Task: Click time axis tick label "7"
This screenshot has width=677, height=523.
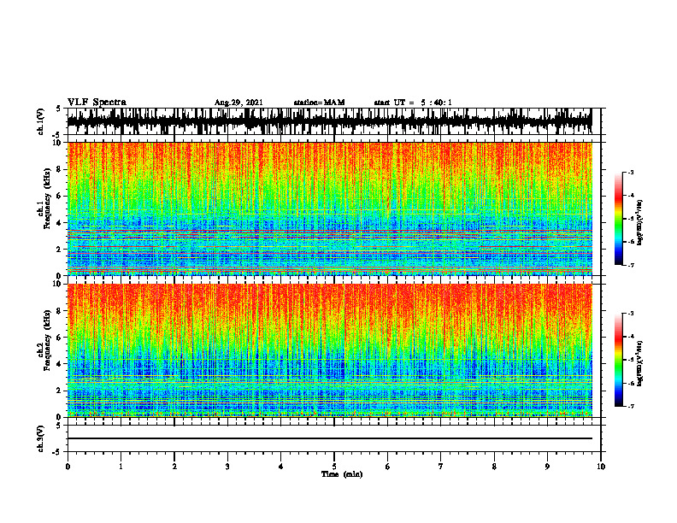Action: pos(441,467)
